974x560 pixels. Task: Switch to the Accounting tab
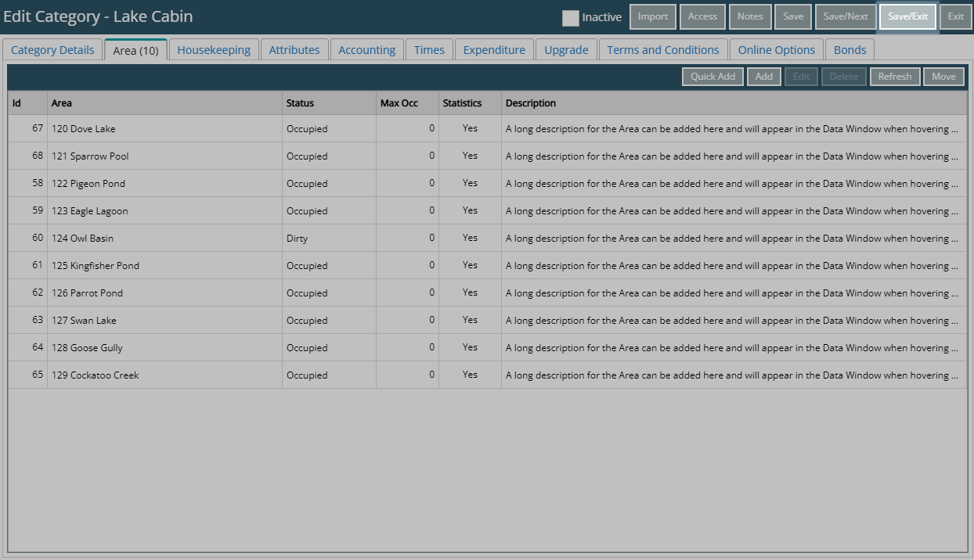(367, 50)
